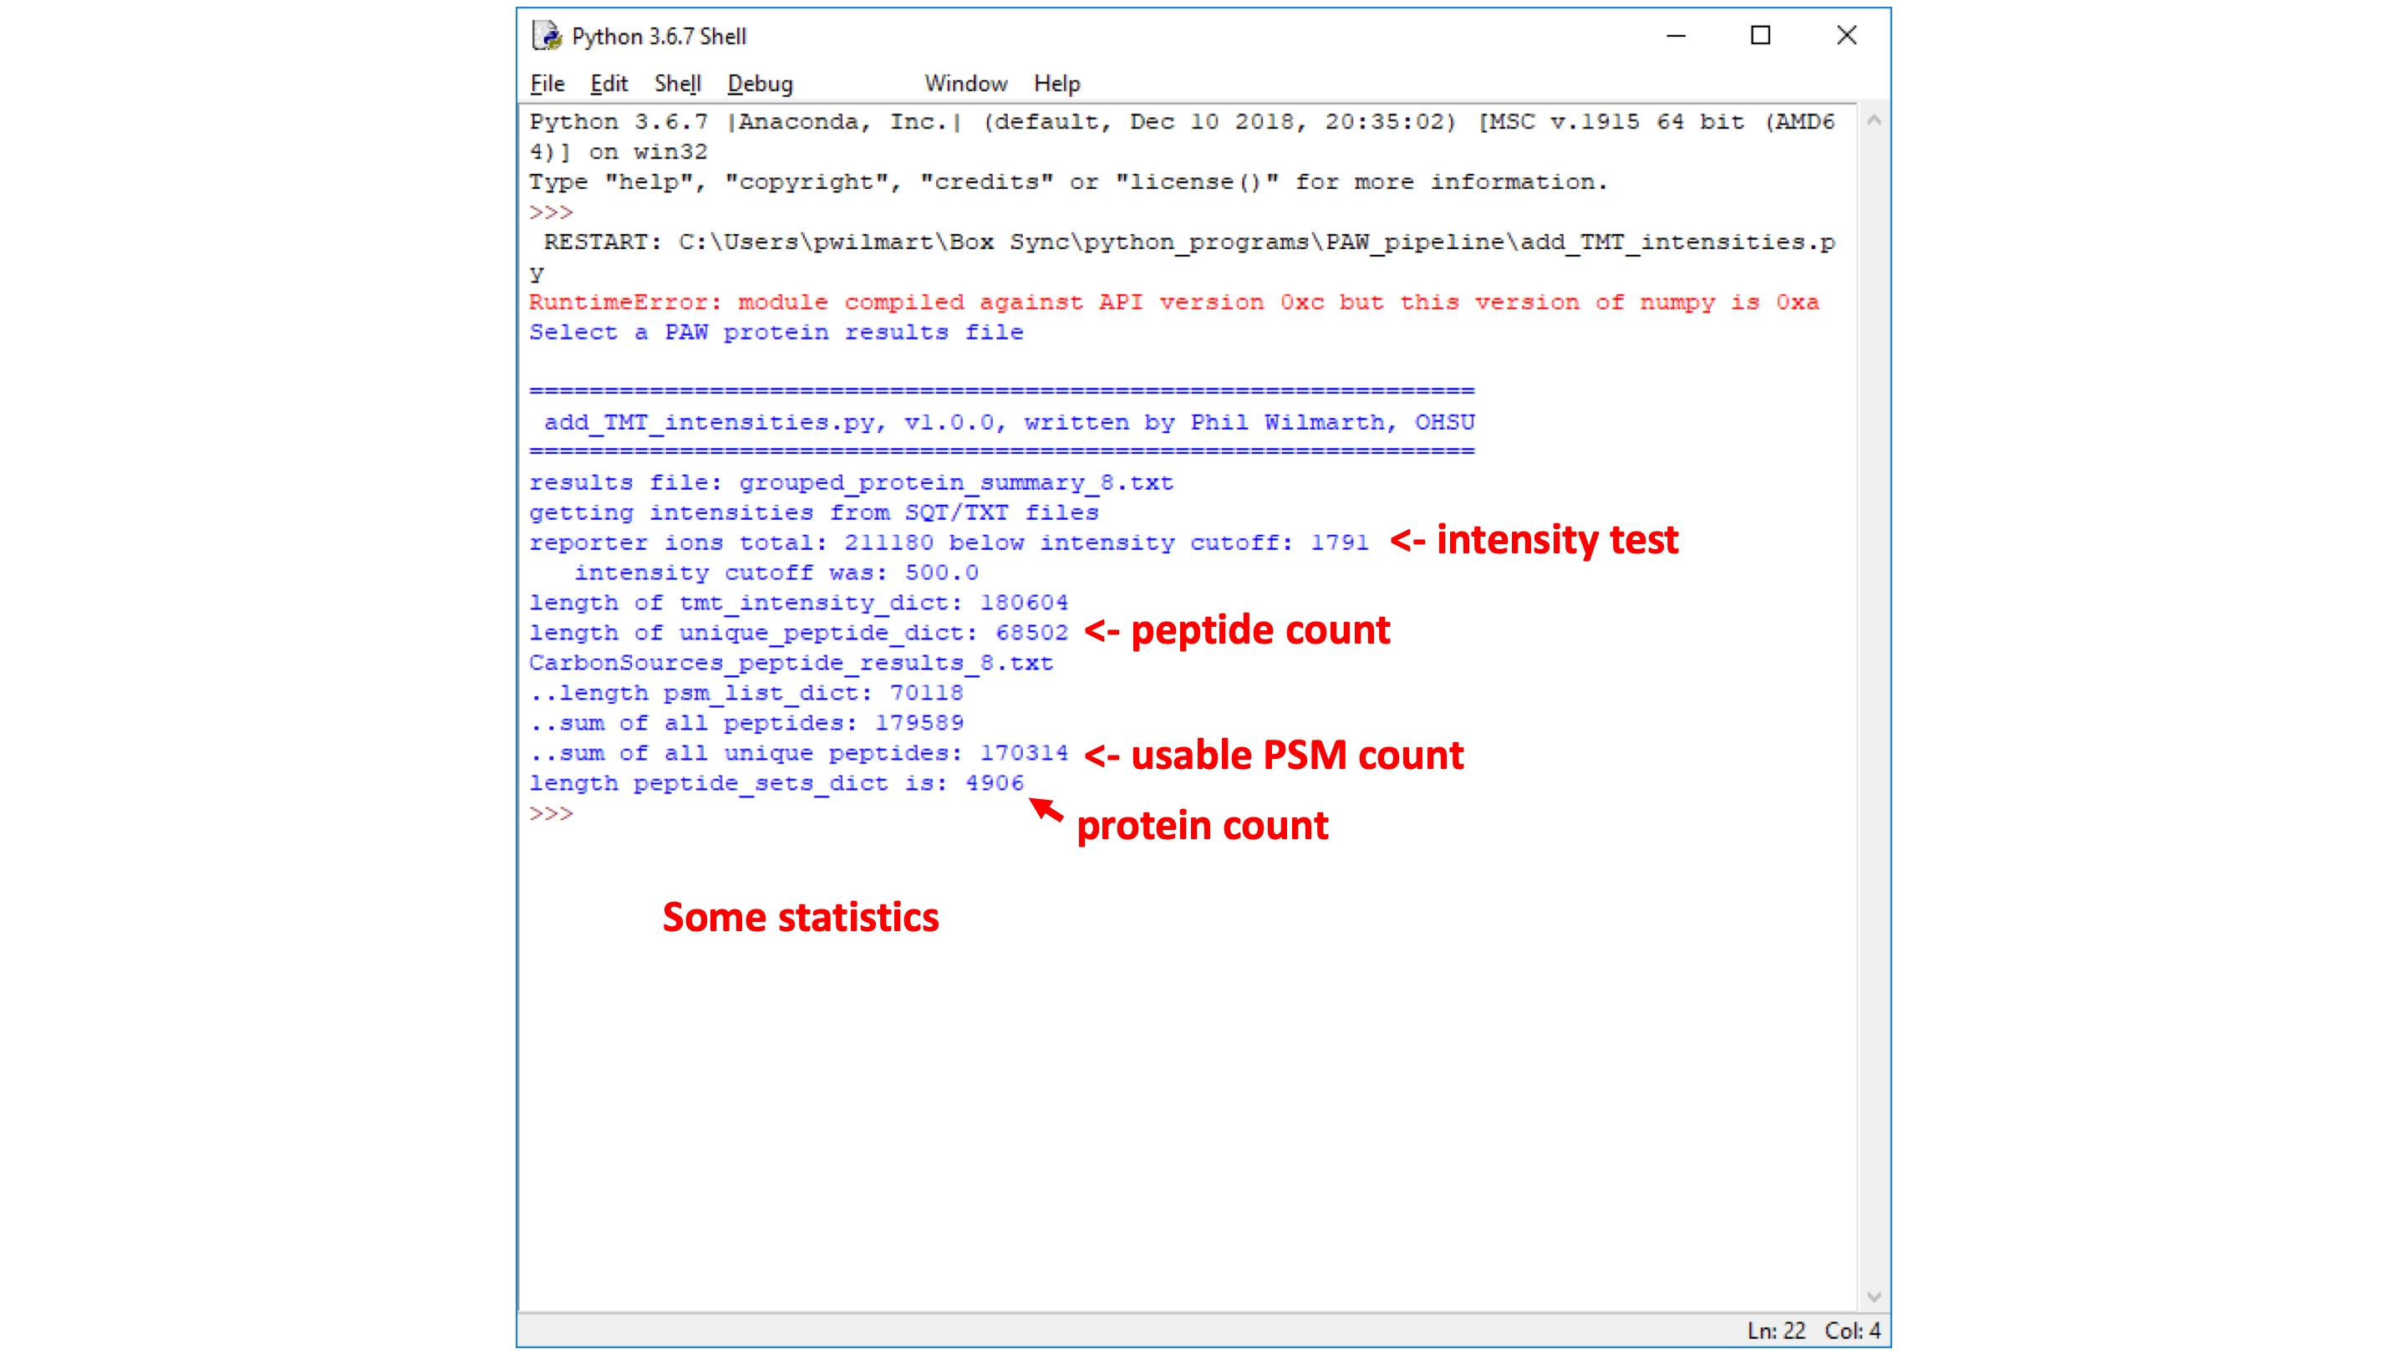Click 'getting intensities from SQT/TXT files' line

point(814,512)
